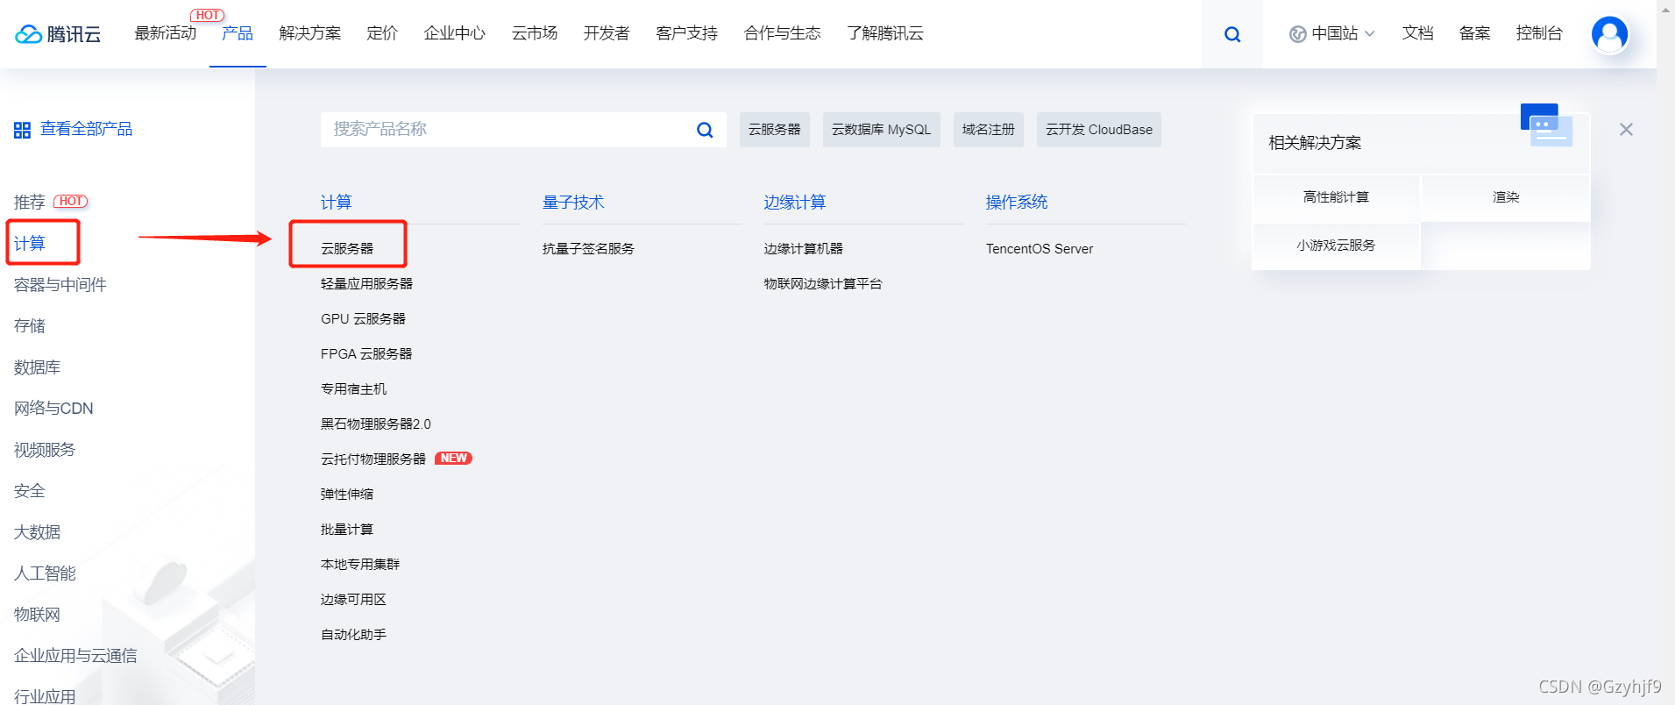Open 弹性伸缩 product
This screenshot has width=1675, height=705.
(347, 495)
